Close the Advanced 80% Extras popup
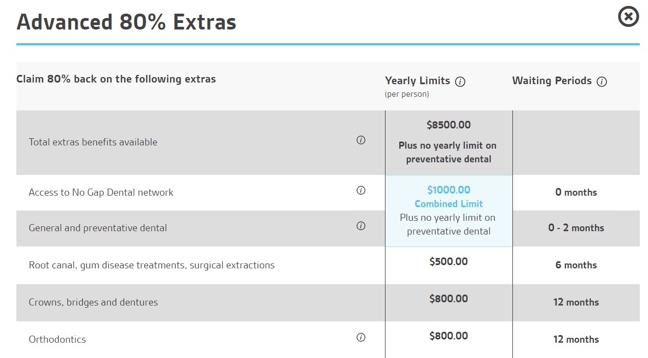Screen dimensions: 648x358 coord(628,17)
